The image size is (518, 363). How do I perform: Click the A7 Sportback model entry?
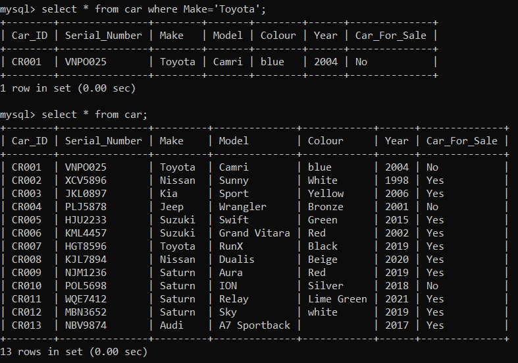point(254,325)
